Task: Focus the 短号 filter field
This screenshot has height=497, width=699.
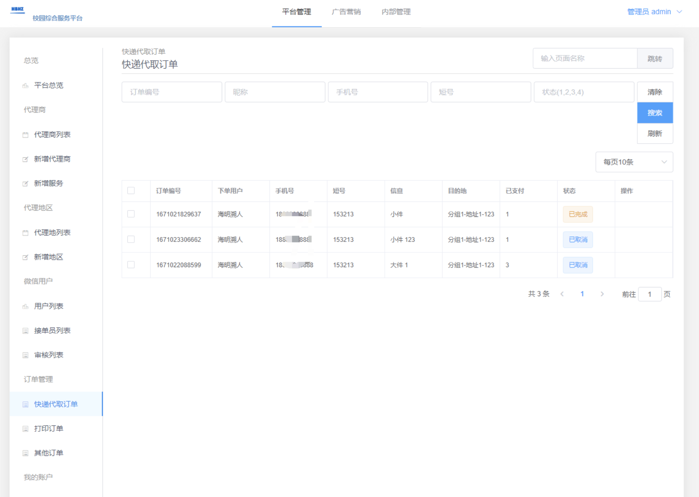Action: tap(481, 92)
